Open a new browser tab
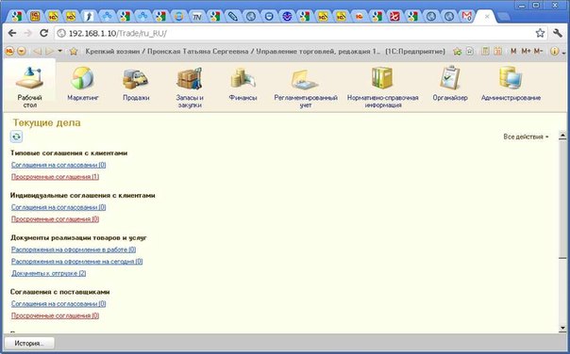 503,16
